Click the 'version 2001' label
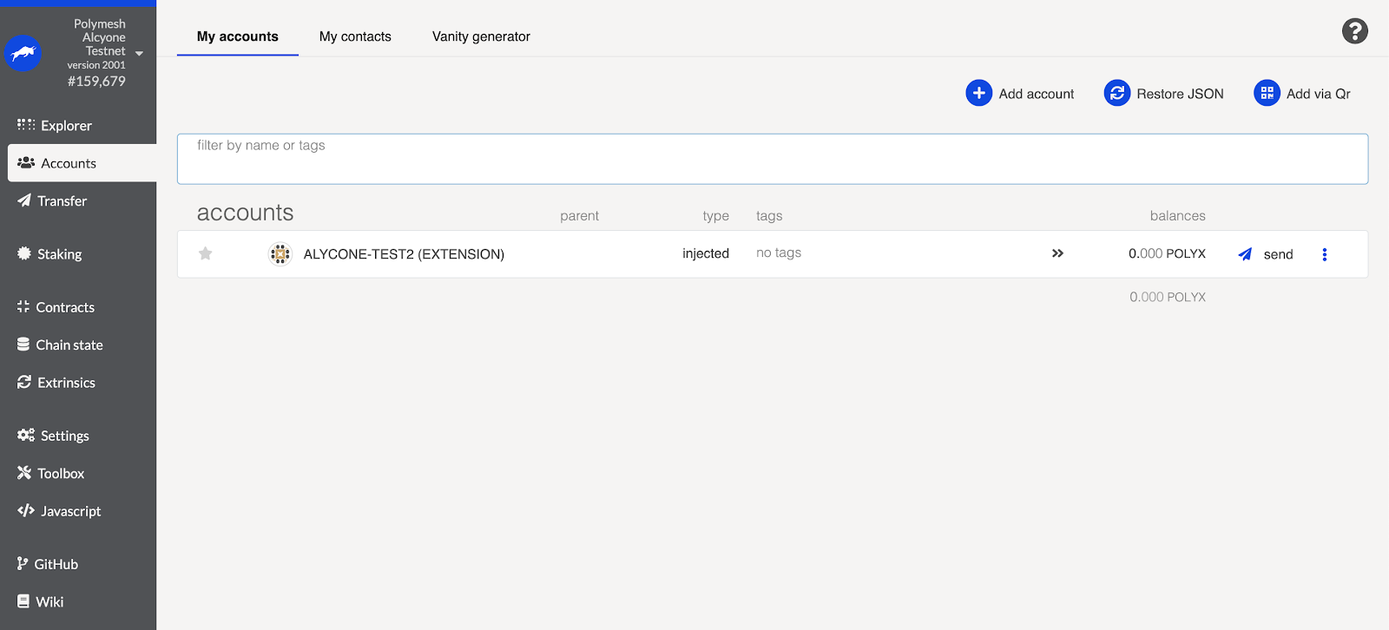This screenshot has width=1389, height=630. click(x=96, y=65)
